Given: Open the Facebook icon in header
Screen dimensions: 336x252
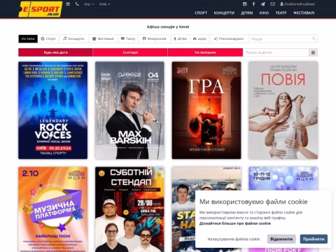Looking at the screenshot, I should pyautogui.click(x=253, y=4).
